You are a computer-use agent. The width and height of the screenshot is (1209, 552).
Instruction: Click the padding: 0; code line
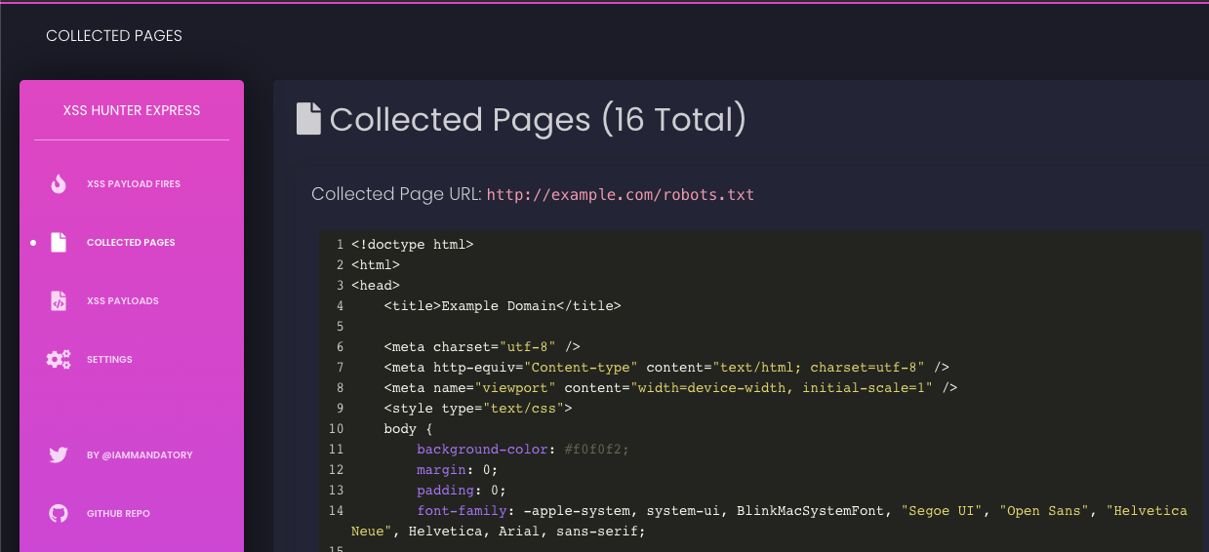click(462, 491)
